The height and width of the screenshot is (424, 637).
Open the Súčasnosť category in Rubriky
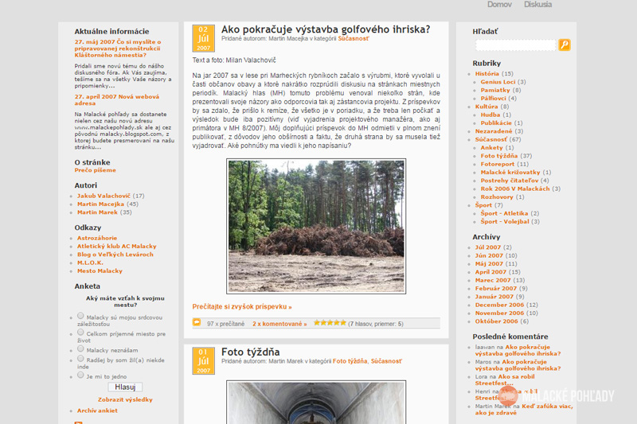pyautogui.click(x=491, y=139)
